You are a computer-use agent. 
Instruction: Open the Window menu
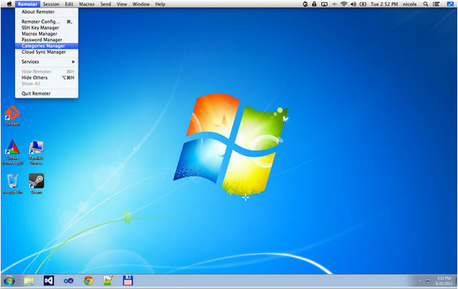(140, 4)
